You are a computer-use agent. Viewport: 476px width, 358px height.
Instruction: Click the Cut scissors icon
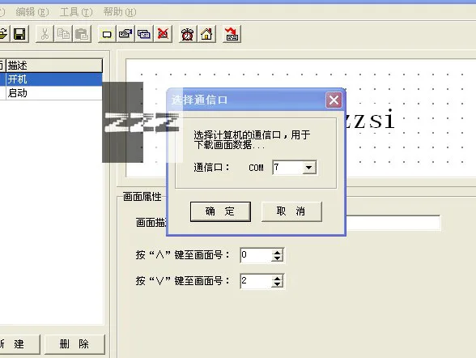click(45, 34)
